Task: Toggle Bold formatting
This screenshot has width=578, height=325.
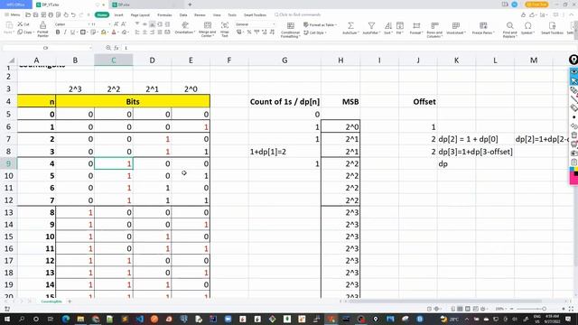Action: [x=58, y=32]
